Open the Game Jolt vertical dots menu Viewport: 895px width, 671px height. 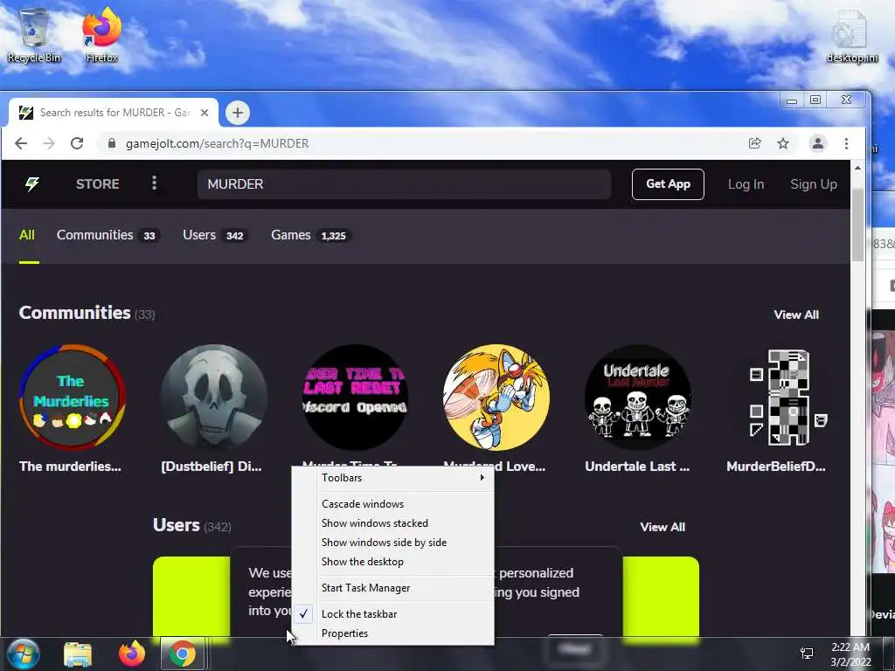pyautogui.click(x=154, y=183)
